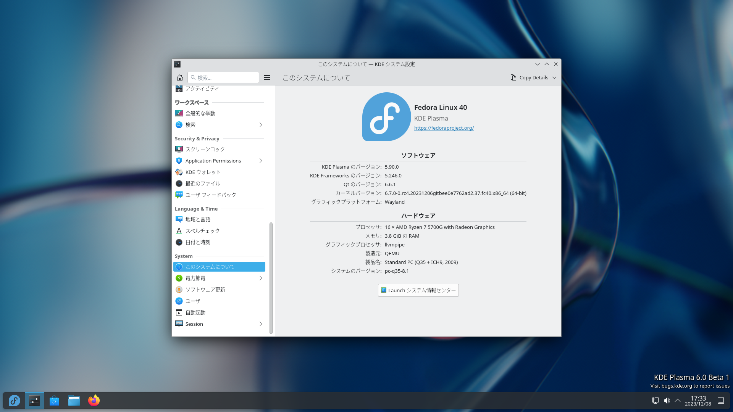Select 全般的な挙動 general behavior entry
Viewport: 733px width, 412px height.
coord(200,113)
